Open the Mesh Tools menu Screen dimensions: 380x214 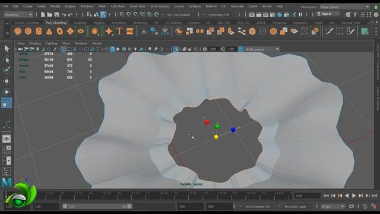point(138,7)
